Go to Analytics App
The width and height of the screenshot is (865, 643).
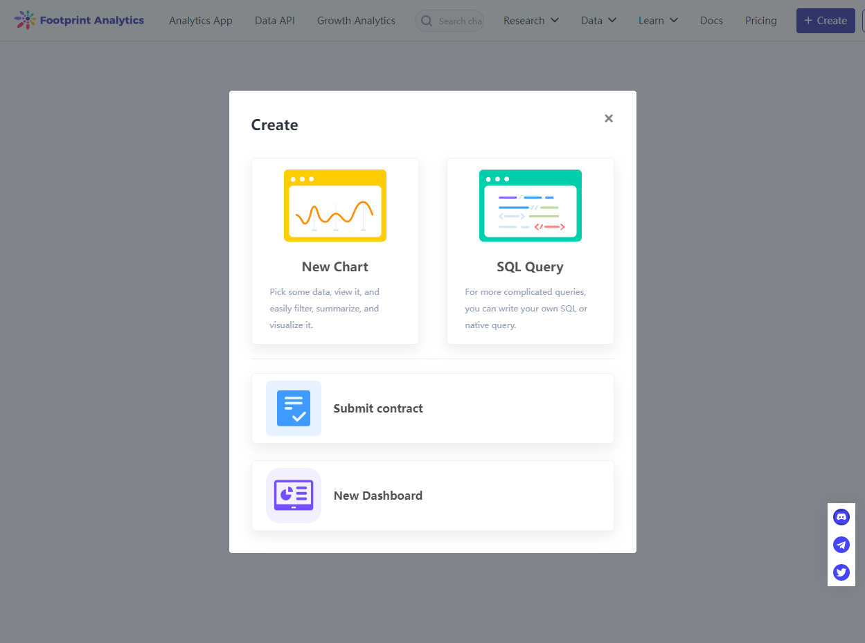pyautogui.click(x=201, y=21)
